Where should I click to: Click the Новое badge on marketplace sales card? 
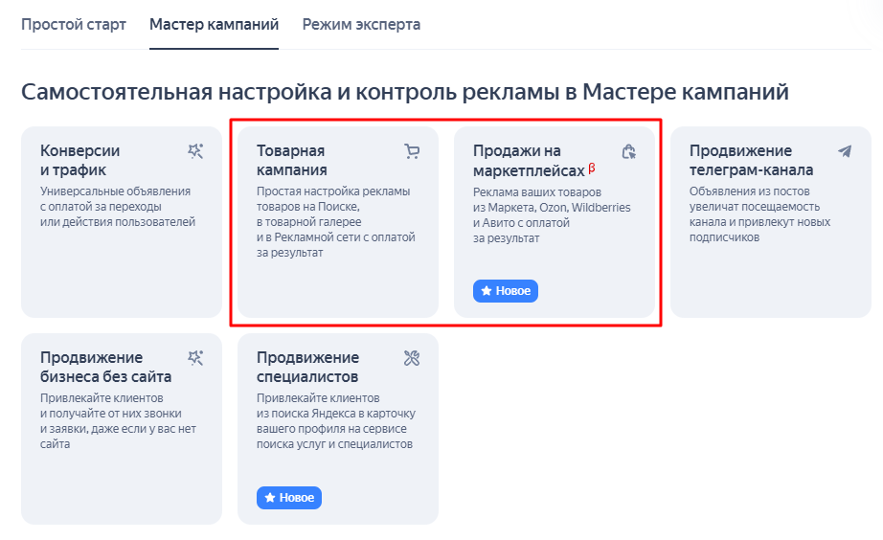506,291
